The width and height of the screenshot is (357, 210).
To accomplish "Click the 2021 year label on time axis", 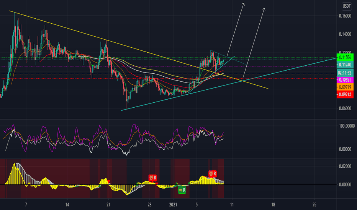I will coord(173,205).
